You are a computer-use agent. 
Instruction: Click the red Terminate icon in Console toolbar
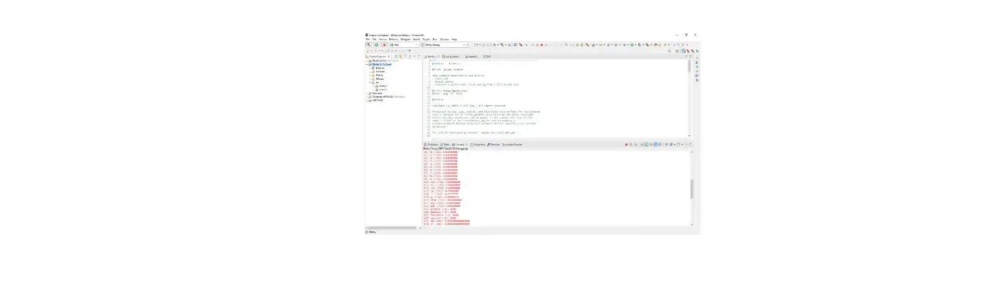point(626,145)
